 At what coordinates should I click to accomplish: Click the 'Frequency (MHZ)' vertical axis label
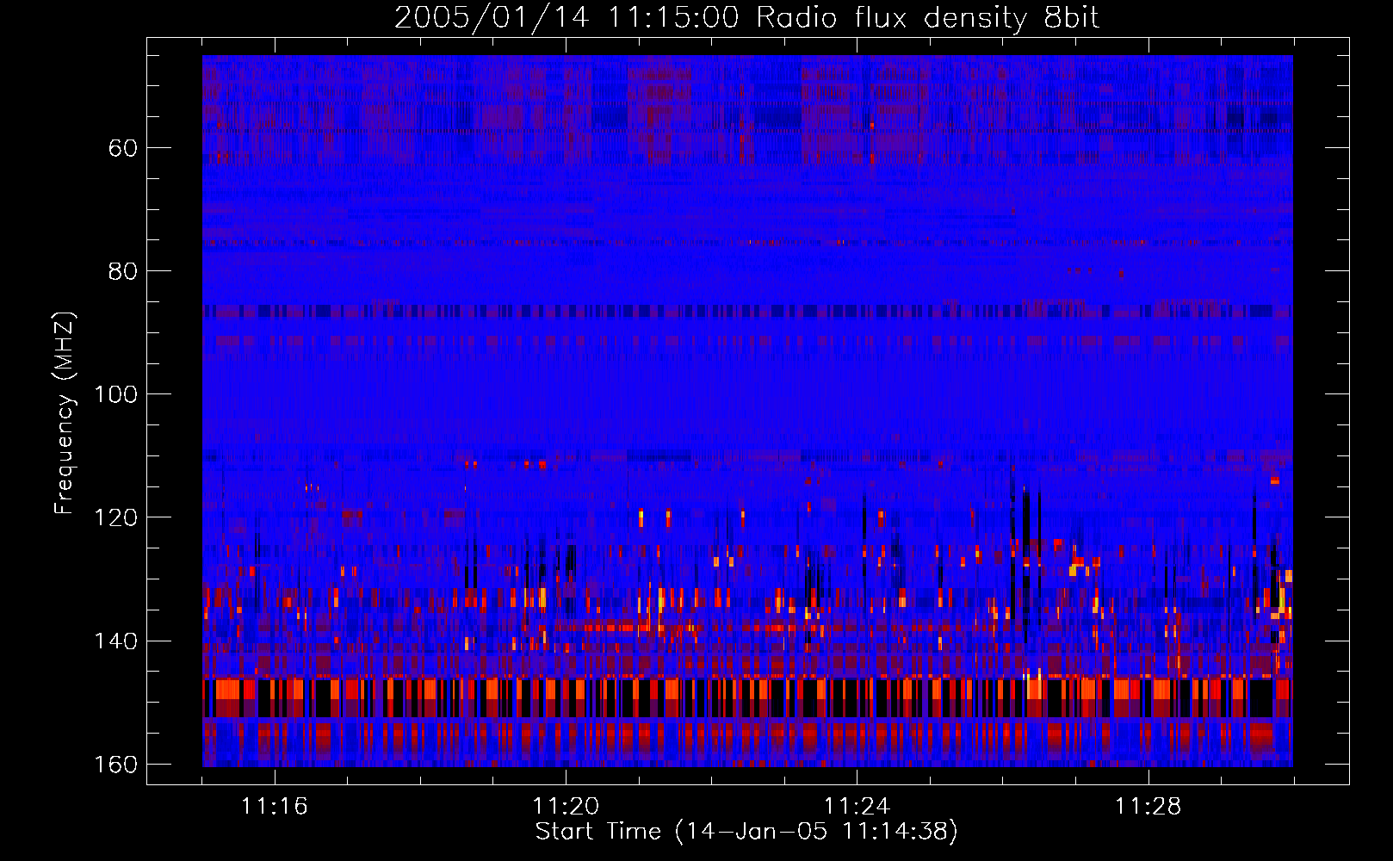[x=65, y=413]
